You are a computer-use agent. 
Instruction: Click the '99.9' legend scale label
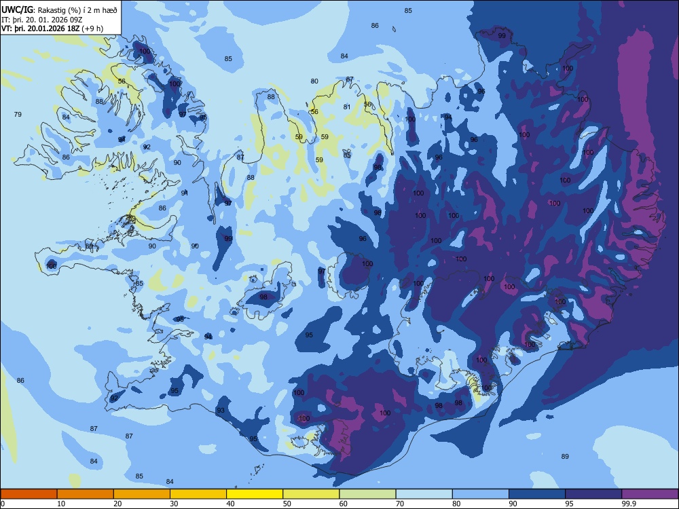pos(628,504)
